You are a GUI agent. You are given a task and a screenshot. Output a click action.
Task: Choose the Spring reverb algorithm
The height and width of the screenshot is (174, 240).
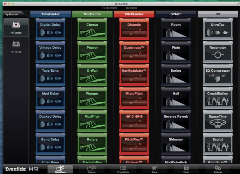[176, 75]
